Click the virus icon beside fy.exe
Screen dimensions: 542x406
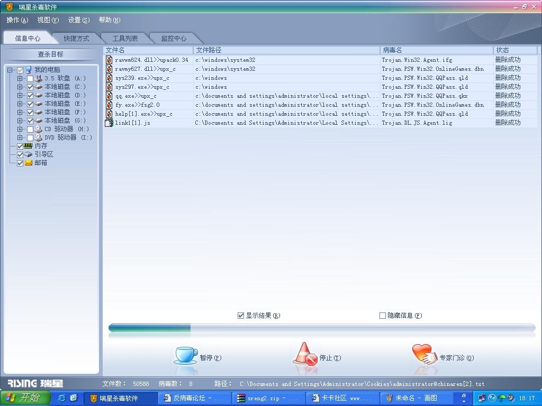point(109,105)
